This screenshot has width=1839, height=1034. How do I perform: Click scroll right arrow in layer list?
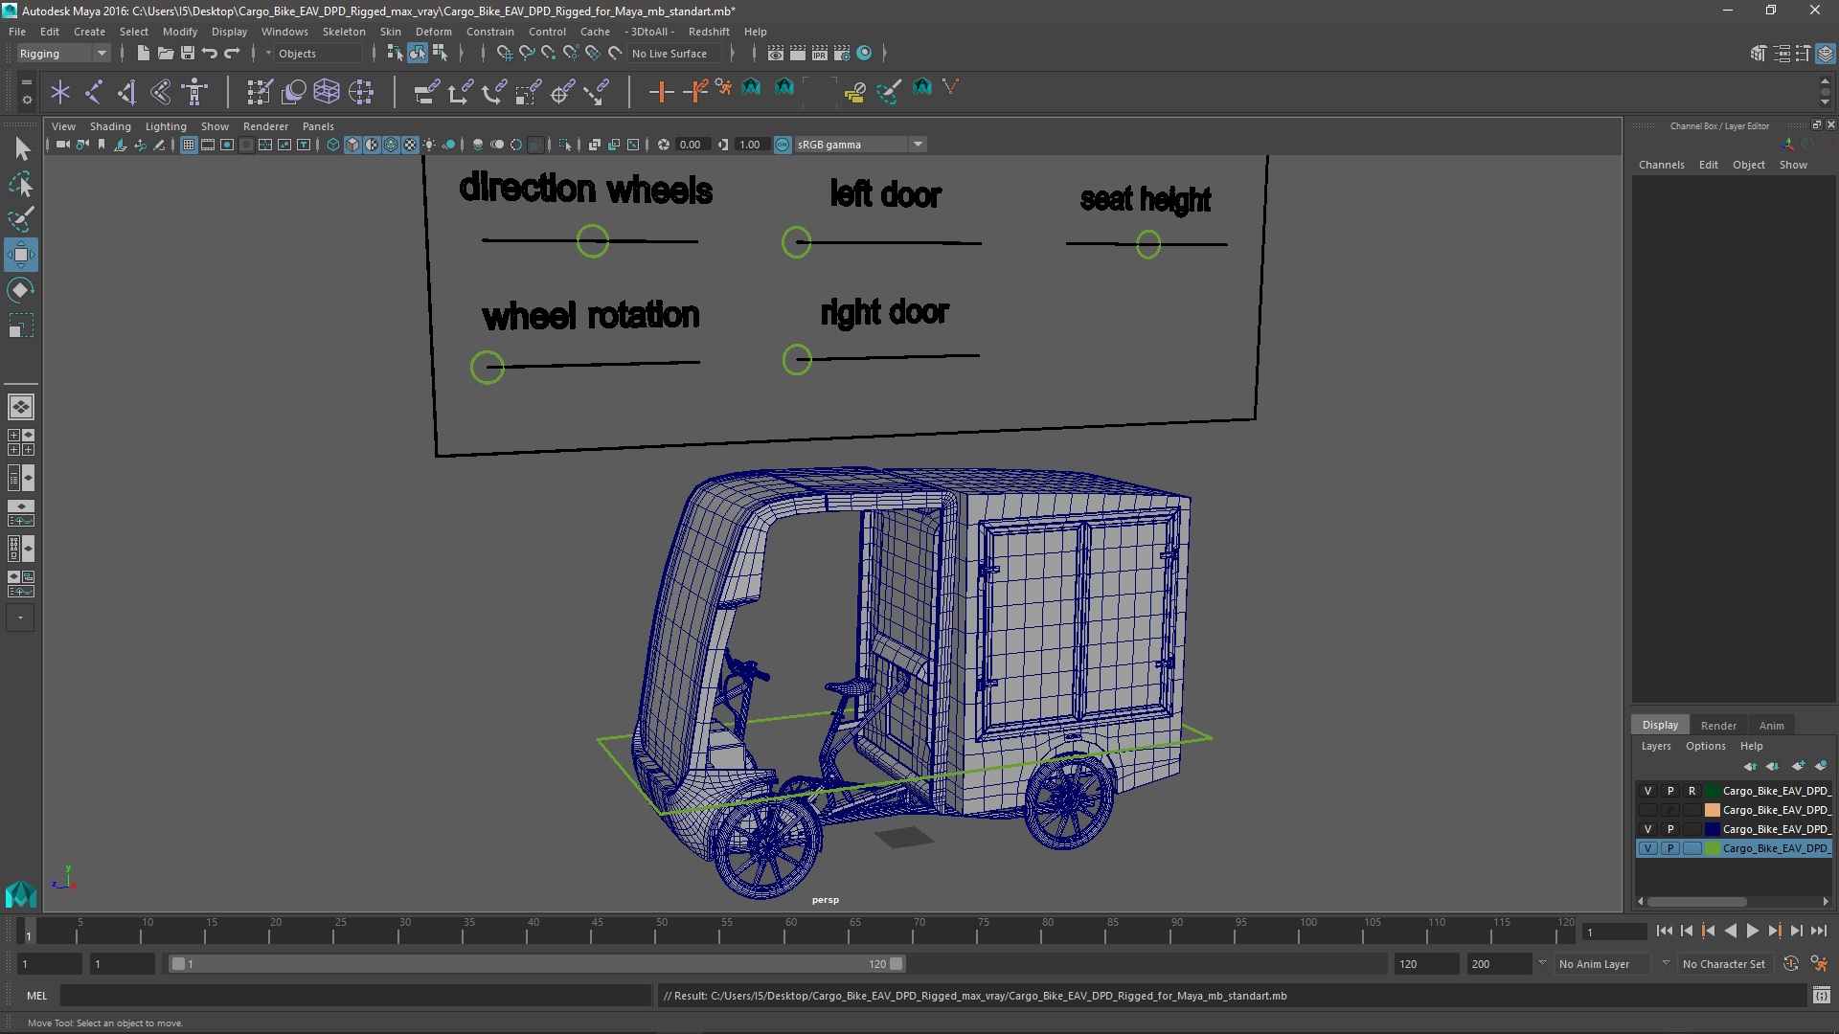tap(1826, 902)
